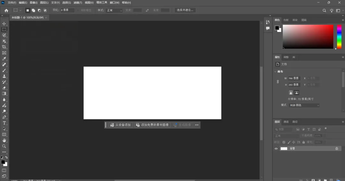The image size is (345, 181).
Task: Select the Move tool
Action: tap(4, 24)
